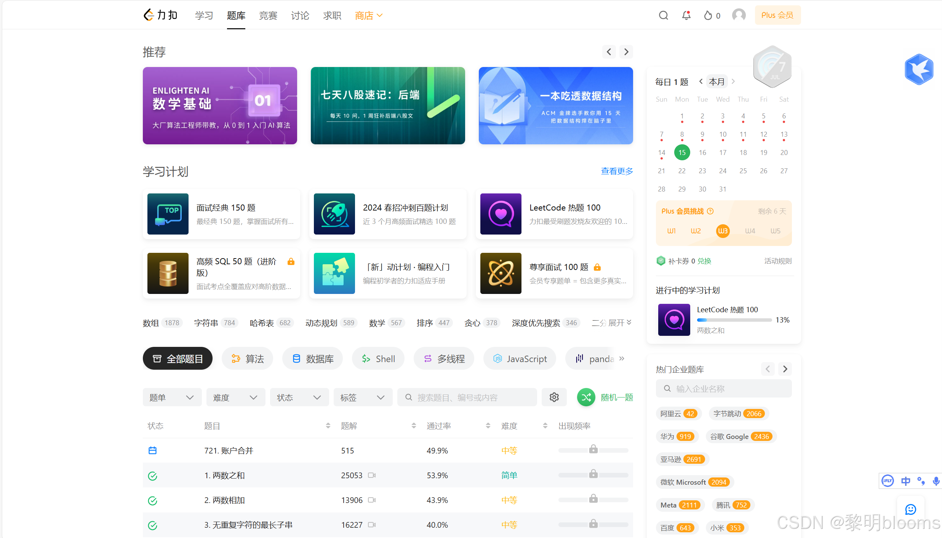Click the green random shuffle icon

click(586, 397)
